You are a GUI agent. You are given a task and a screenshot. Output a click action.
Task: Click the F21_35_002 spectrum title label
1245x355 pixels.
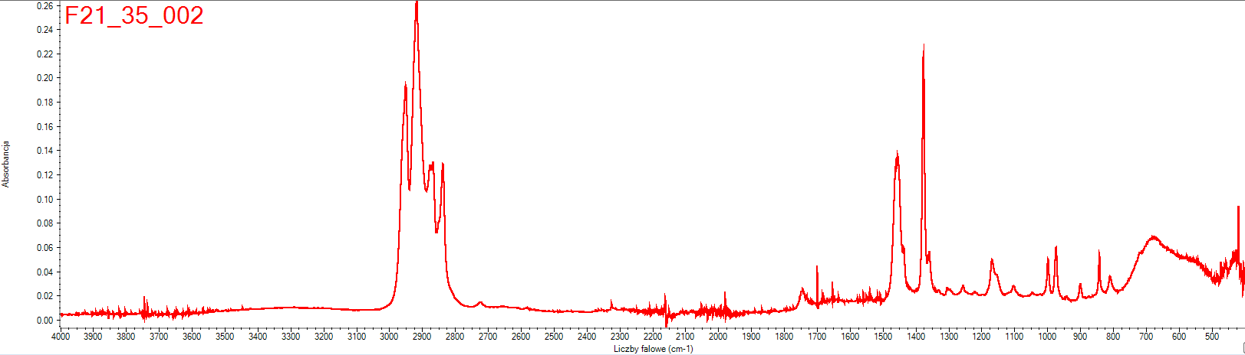tap(134, 16)
